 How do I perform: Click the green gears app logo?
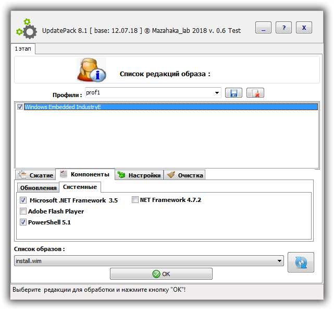[27, 29]
